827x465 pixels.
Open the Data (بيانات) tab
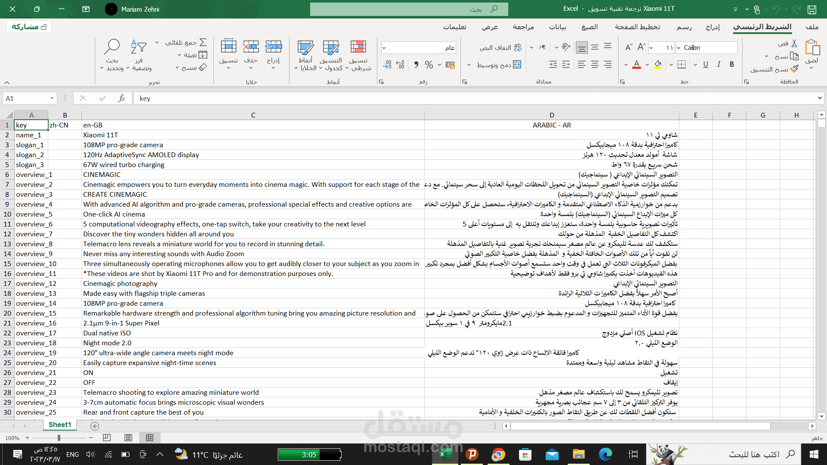557,27
